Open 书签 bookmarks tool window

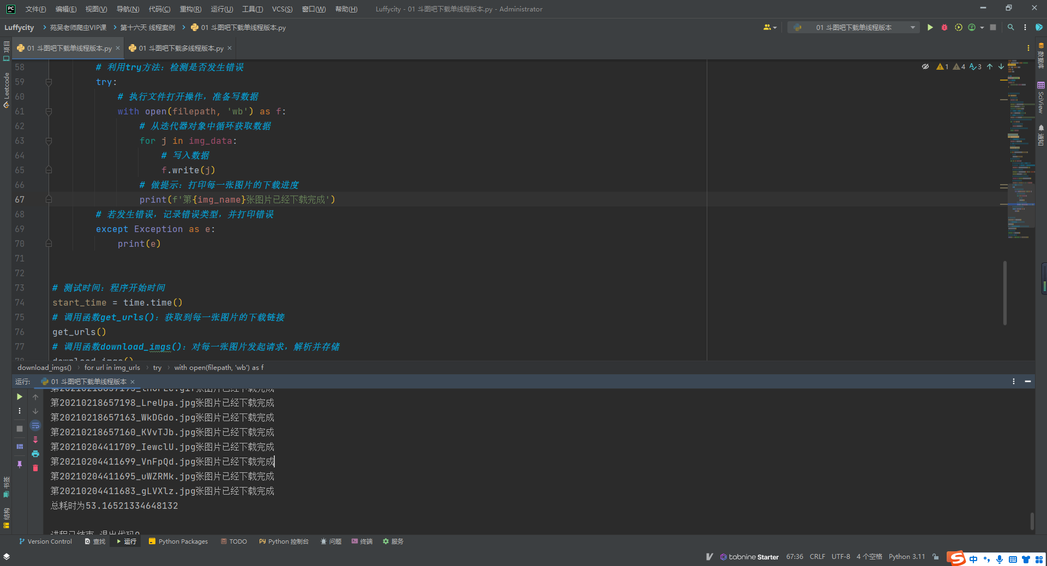tap(7, 487)
